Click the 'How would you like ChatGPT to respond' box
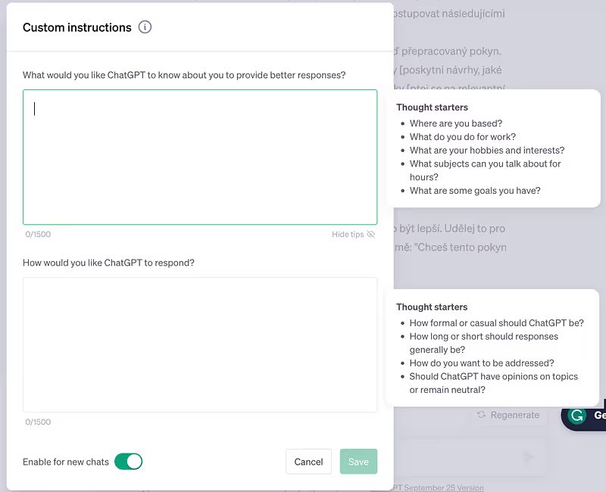This screenshot has width=606, height=492. (200, 344)
